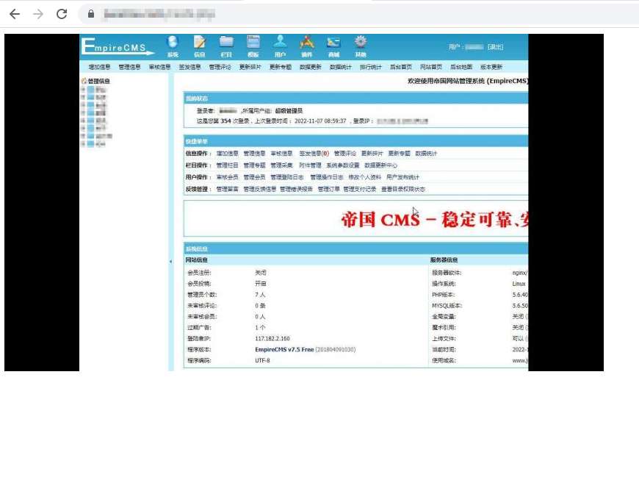Select 数据统计 in the top submenu bar

click(x=341, y=67)
